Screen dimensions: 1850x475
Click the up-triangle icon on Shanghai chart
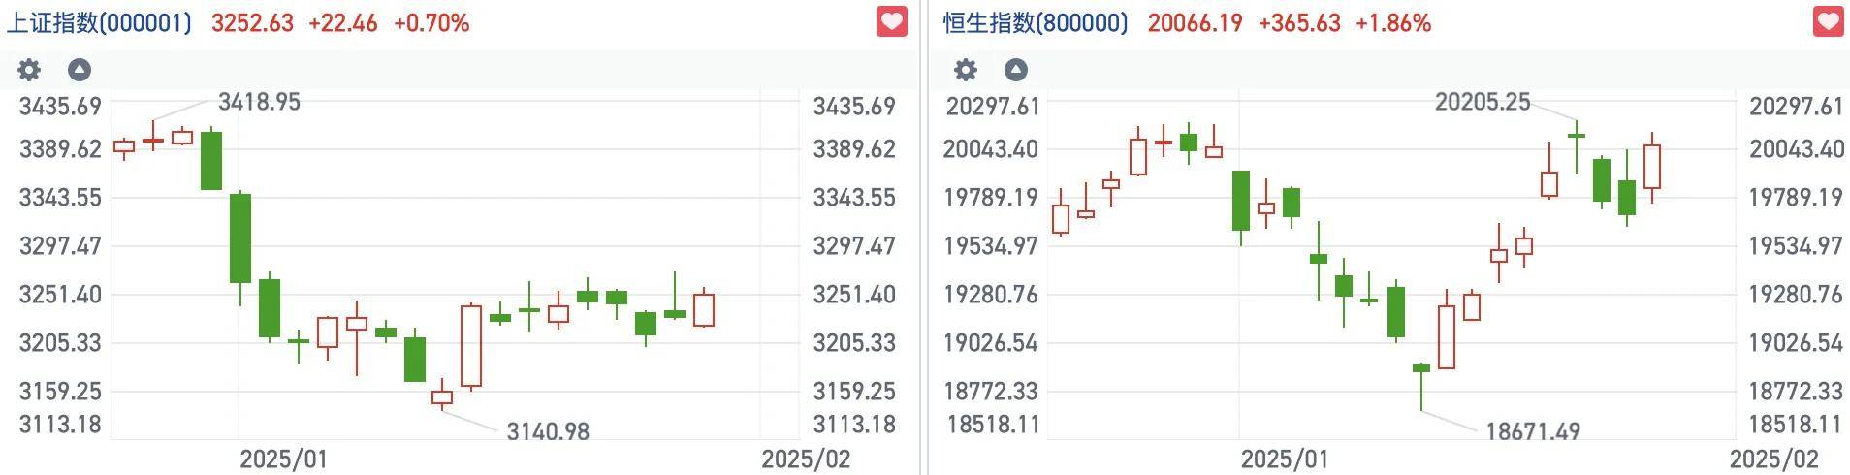pos(80,70)
